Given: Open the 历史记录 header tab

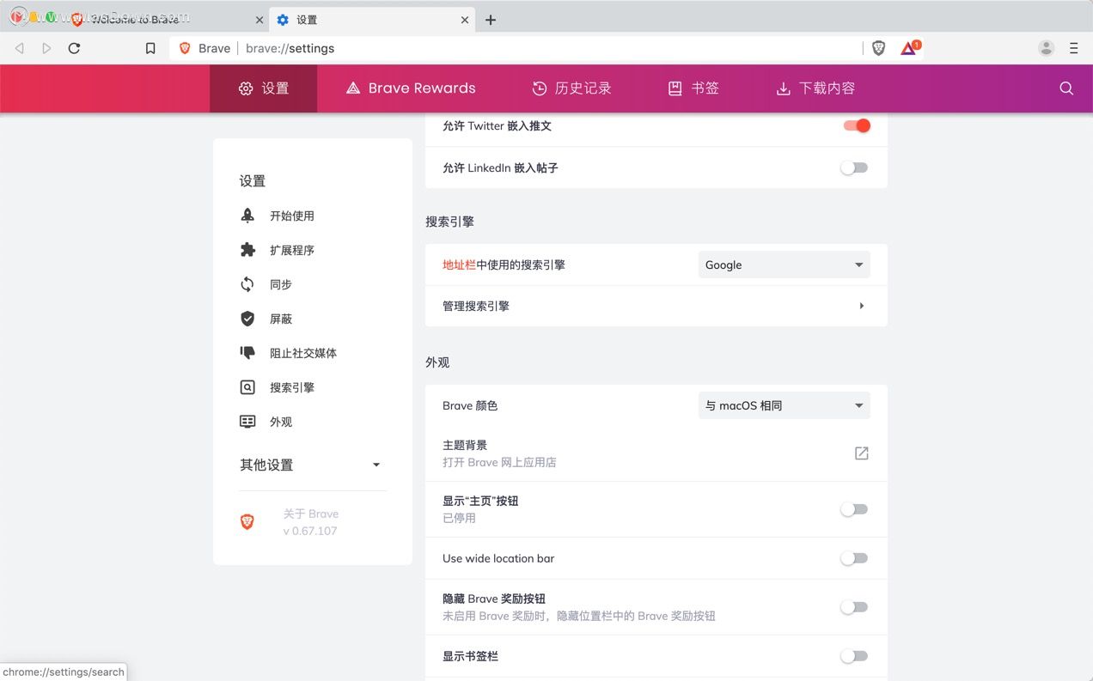Looking at the screenshot, I should coord(571,88).
